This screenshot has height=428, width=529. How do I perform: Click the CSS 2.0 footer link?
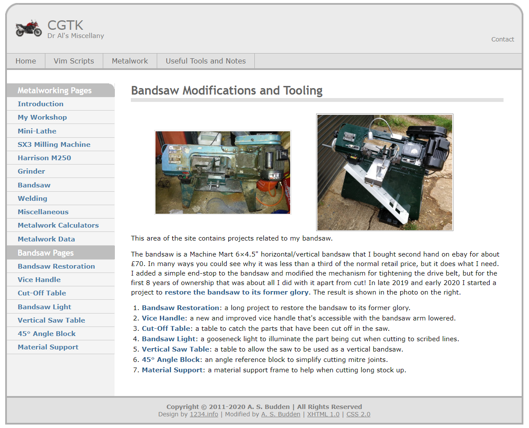[358, 414]
